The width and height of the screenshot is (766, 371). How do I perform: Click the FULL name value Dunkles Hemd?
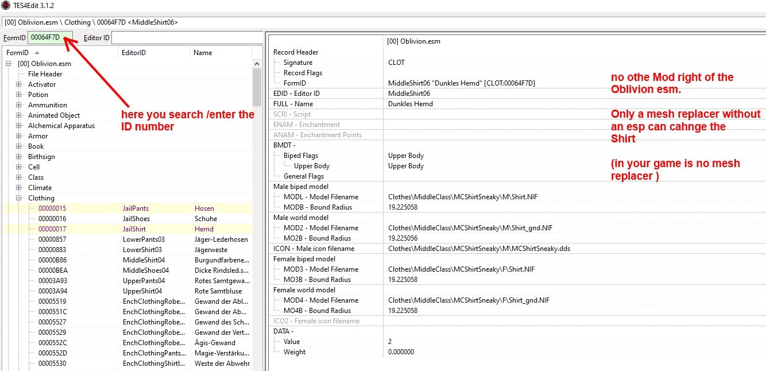pos(411,104)
